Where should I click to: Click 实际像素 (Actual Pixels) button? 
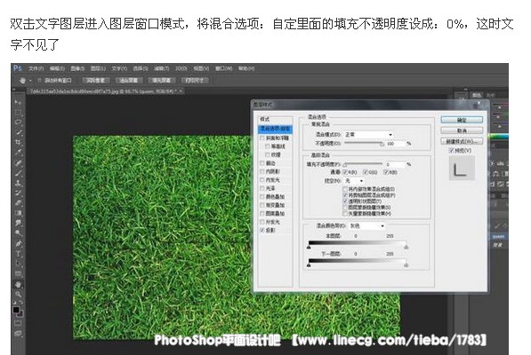tap(96, 81)
